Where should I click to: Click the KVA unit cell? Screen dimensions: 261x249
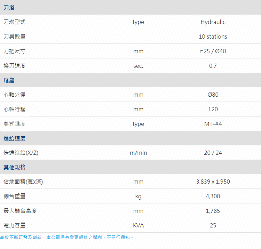[138, 225]
